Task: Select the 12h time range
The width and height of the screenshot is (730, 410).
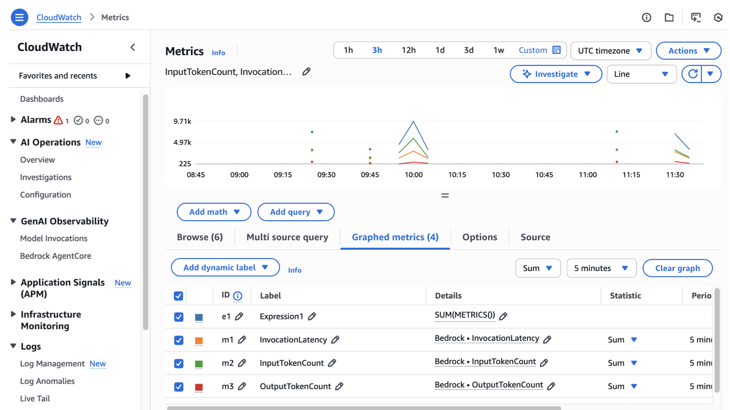Action: (x=408, y=50)
